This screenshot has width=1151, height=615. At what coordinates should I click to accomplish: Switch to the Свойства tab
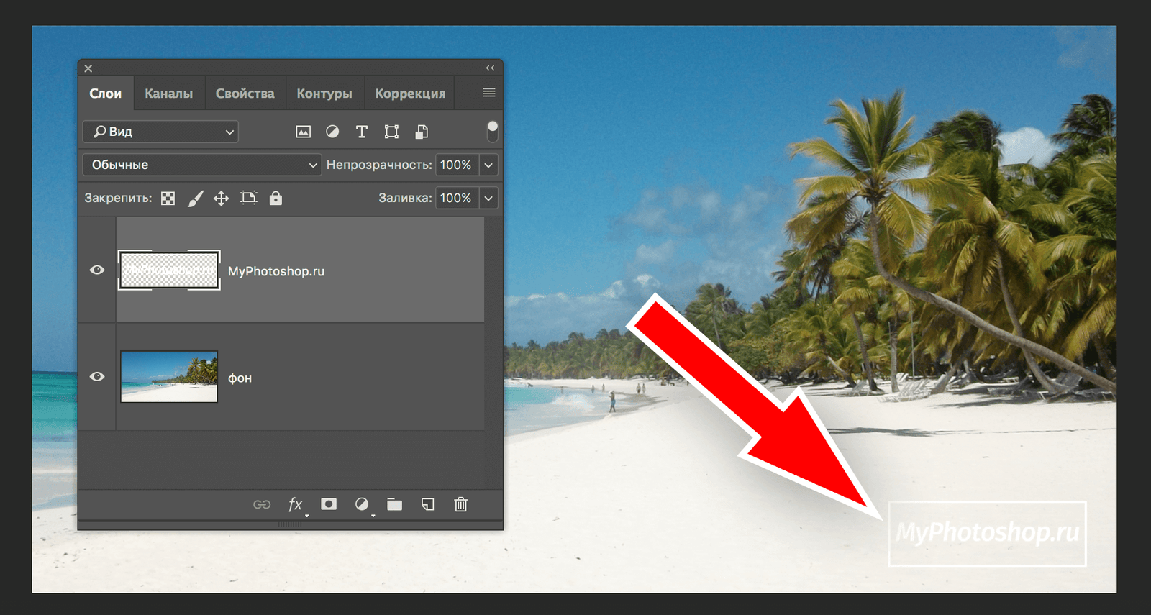[x=245, y=94]
